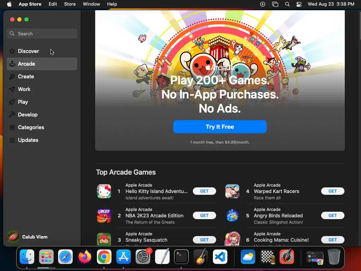
Task: Click Calub Viem account avatar
Action: [x=13, y=237]
